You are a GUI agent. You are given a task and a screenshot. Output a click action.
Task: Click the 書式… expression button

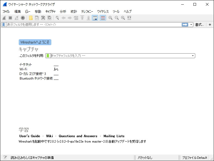[x=199, y=25]
